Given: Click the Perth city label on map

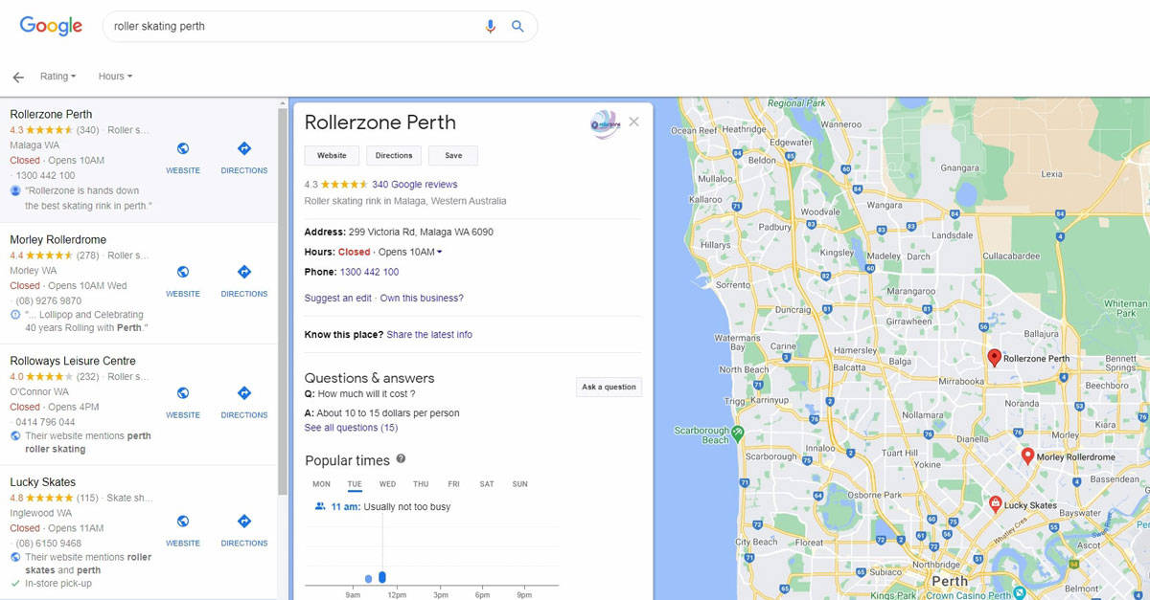Looking at the screenshot, I should [x=950, y=581].
